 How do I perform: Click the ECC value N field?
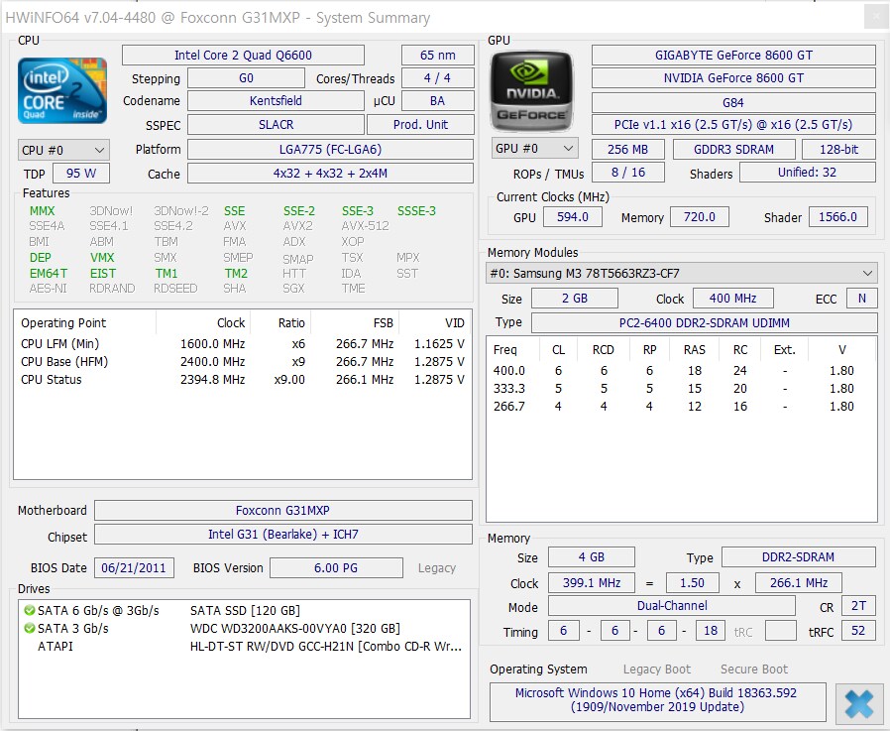861,299
